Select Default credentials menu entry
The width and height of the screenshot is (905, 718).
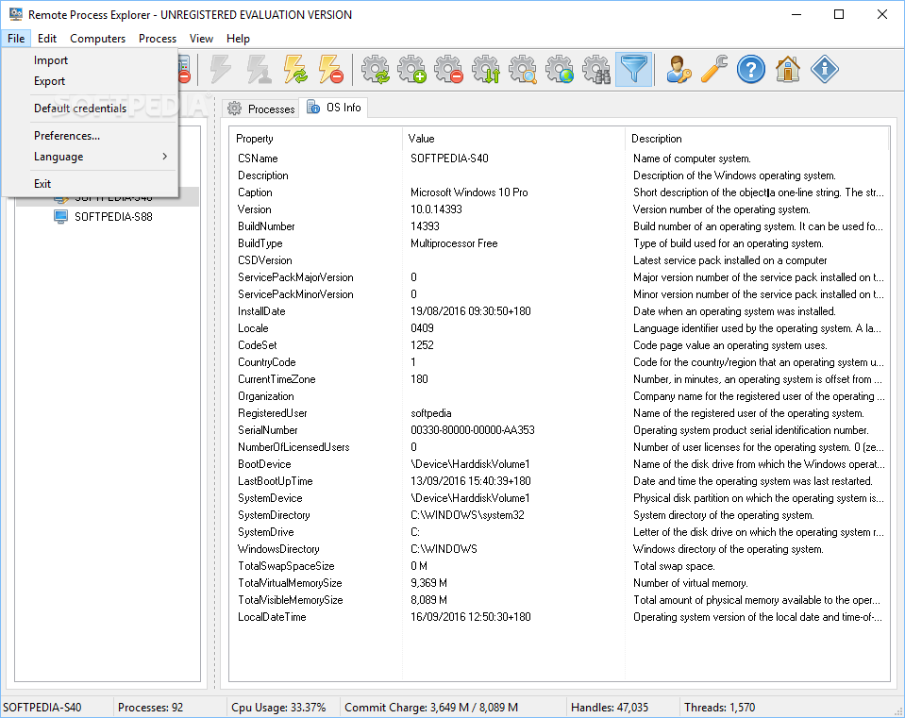pyautogui.click(x=90, y=108)
